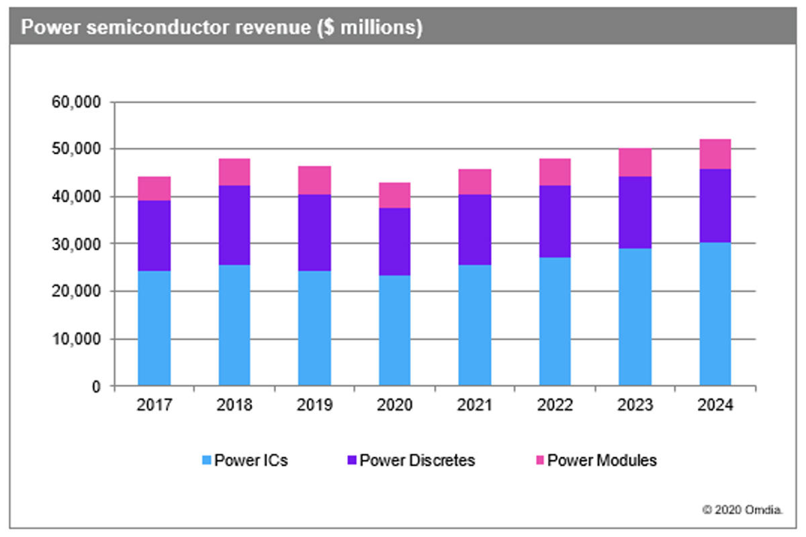Screen dimensions: 806x537
Task: Click the chart title 'Power semiconductor revenue ($ millions)'
Action: (222, 28)
